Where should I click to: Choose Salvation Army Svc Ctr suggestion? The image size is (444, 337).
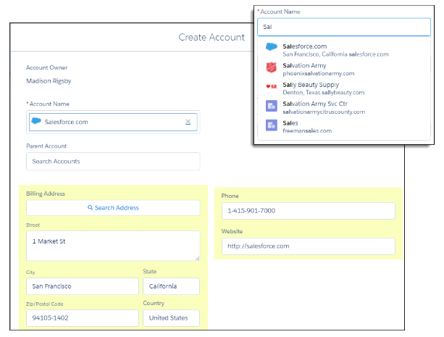coord(344,107)
